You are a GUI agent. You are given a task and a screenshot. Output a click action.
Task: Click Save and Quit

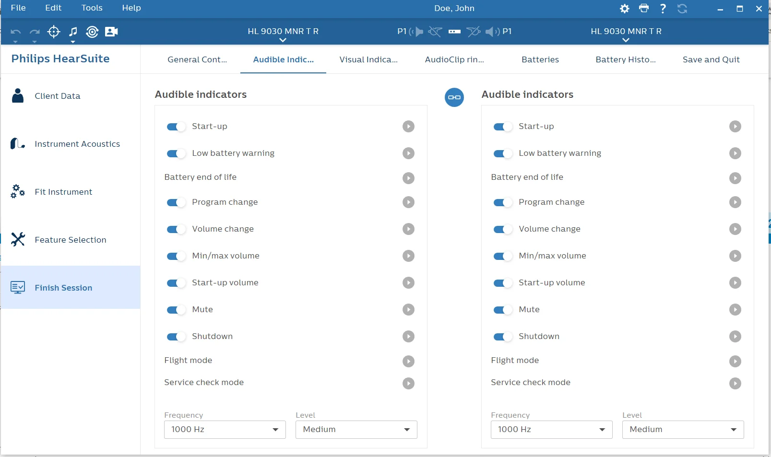(711, 59)
